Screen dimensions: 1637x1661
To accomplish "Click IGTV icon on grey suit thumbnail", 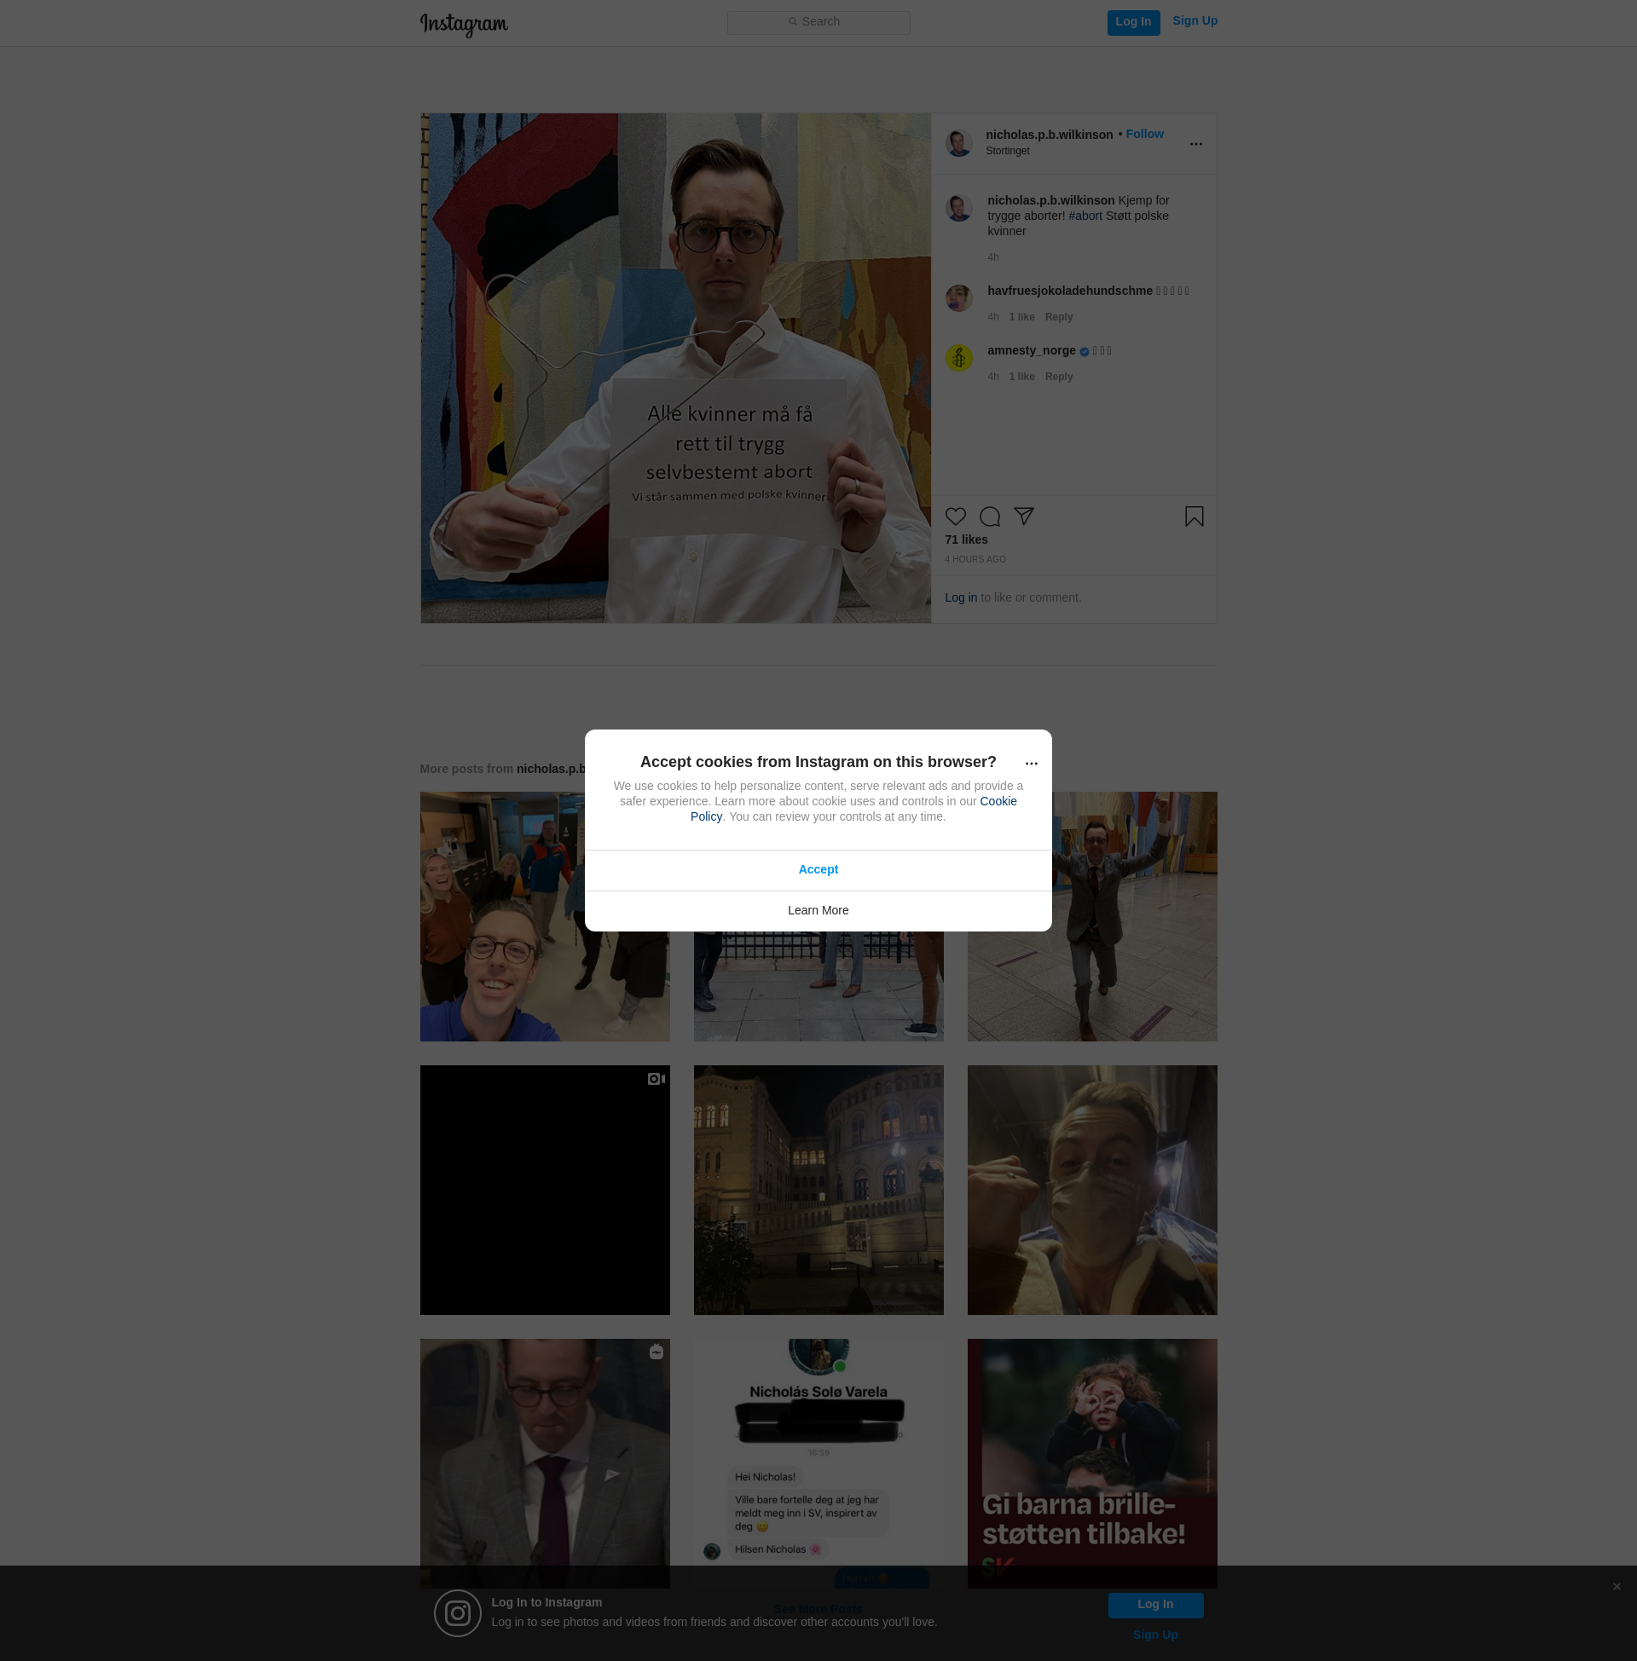I will click(656, 1352).
